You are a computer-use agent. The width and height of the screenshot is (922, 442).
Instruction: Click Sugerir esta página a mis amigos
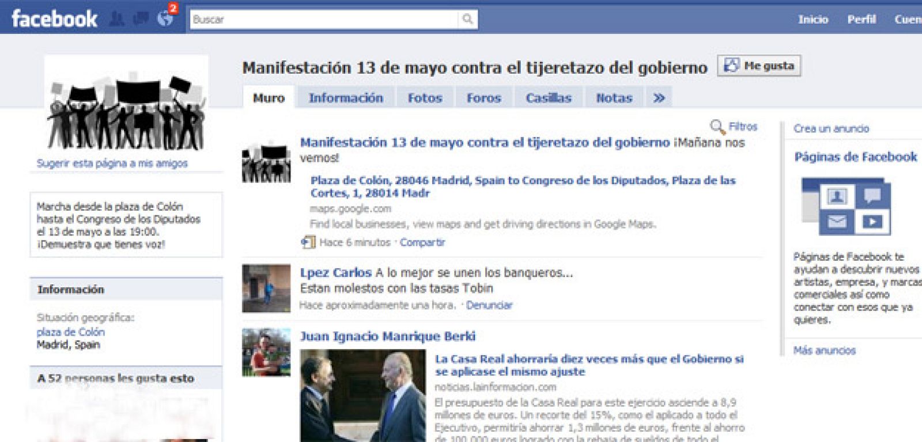click(x=112, y=163)
